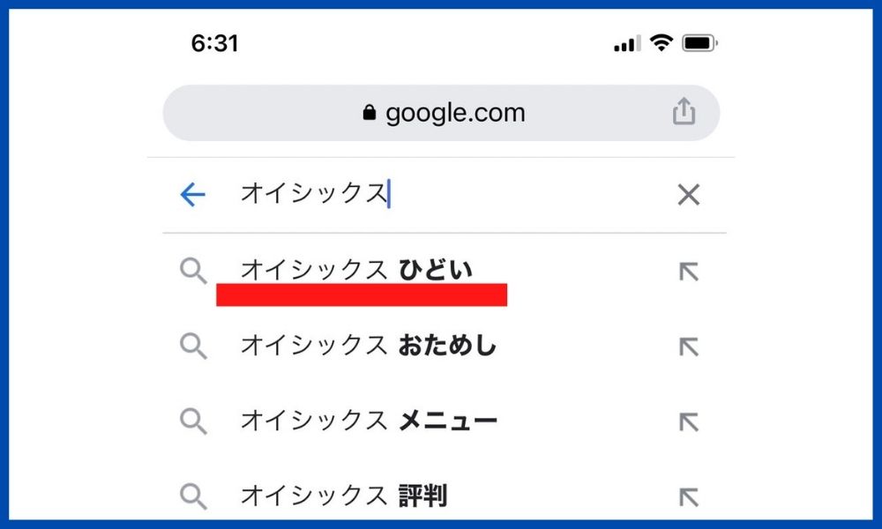
Task: Select the オイシックス ひどい suggestion
Action: (356, 270)
